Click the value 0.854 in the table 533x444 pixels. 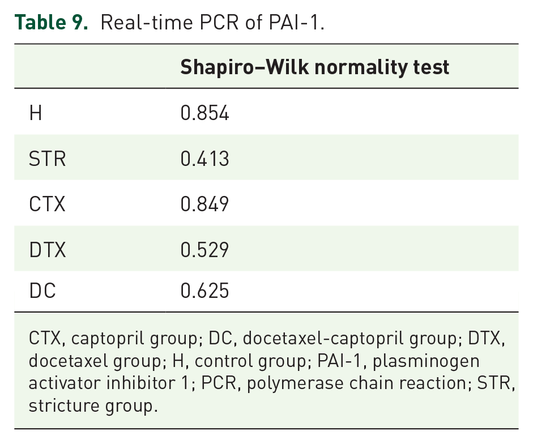(x=204, y=113)
